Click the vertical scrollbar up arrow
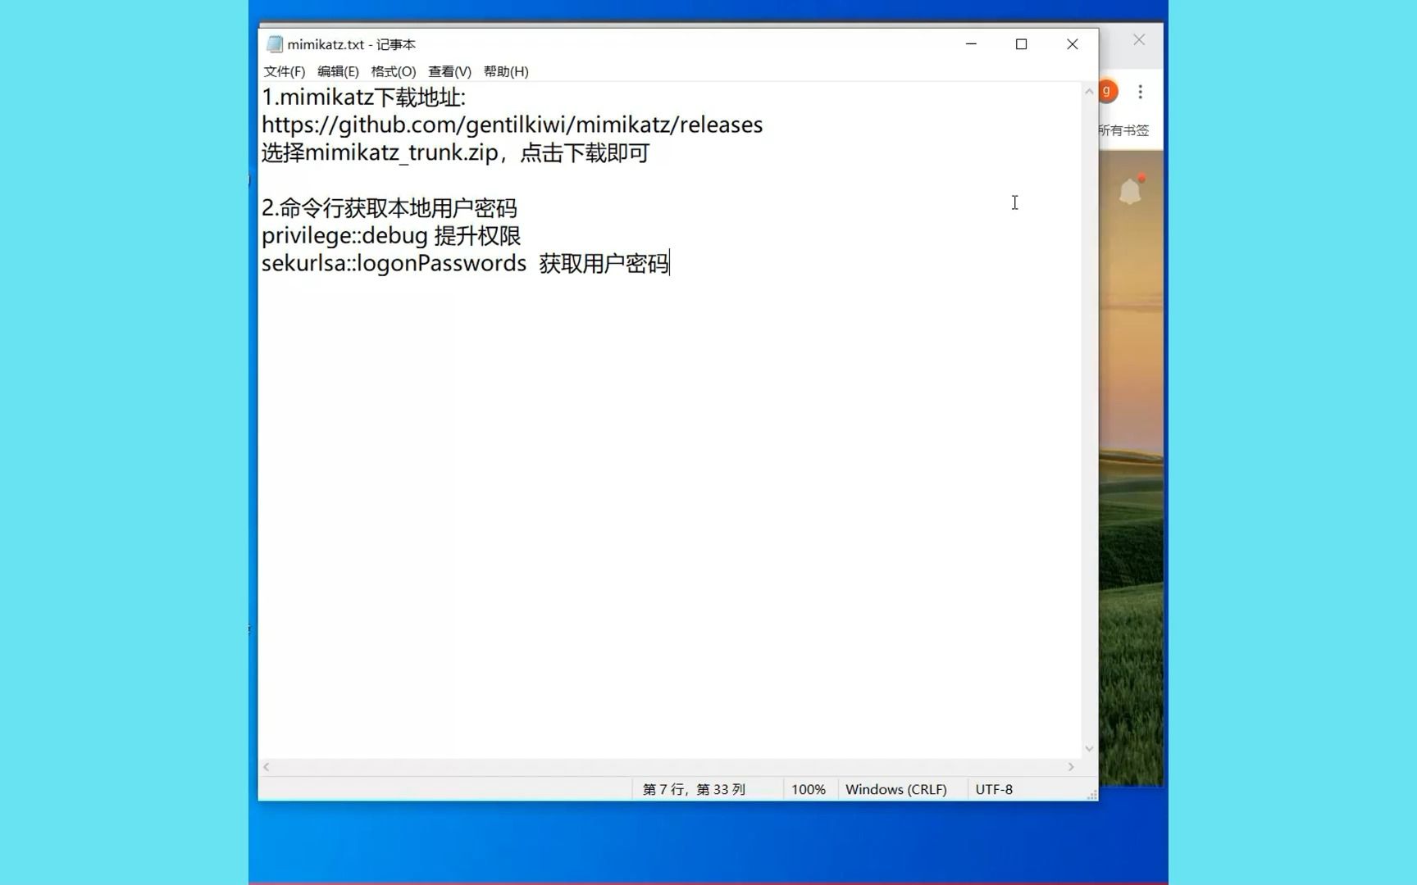The width and height of the screenshot is (1417, 885). point(1089,92)
